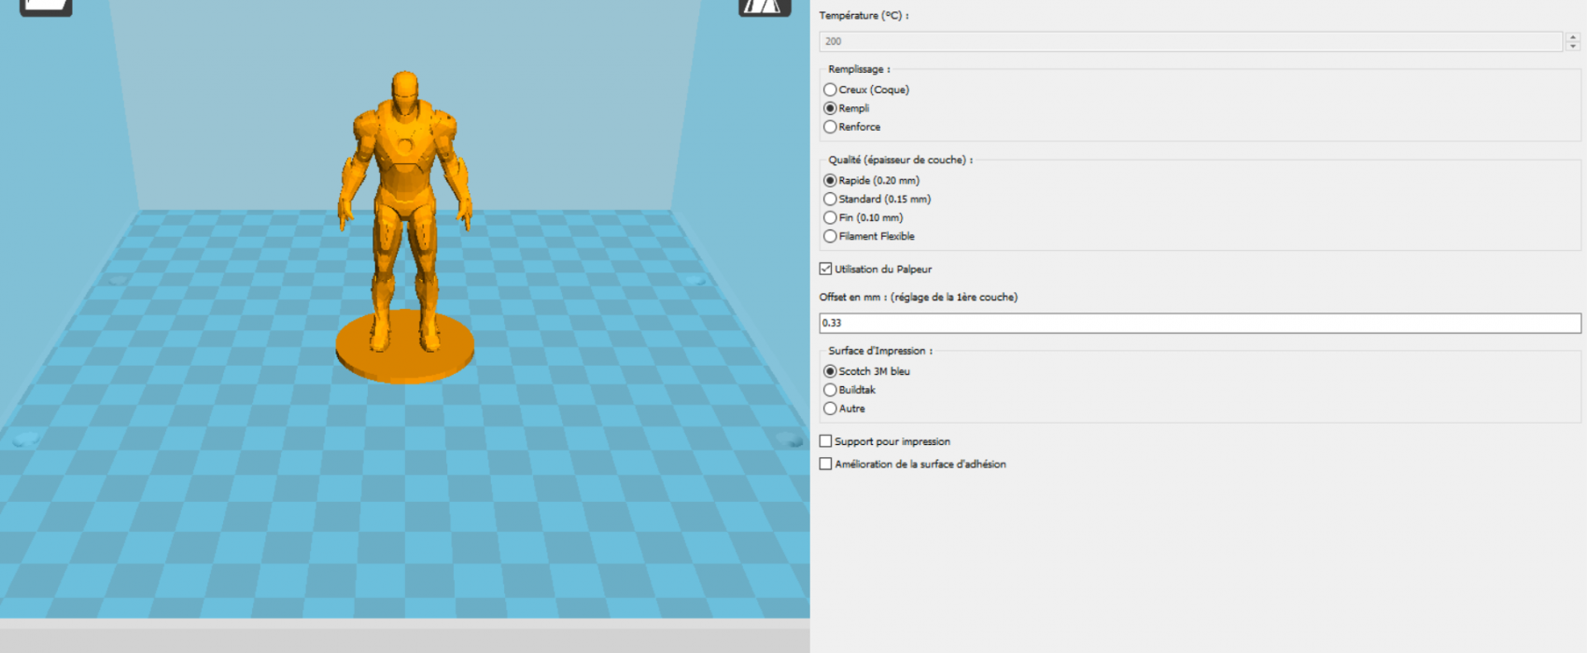Pick Fin (0.10 mm) layer quality
Screen dimensions: 1587x653
(x=864, y=217)
